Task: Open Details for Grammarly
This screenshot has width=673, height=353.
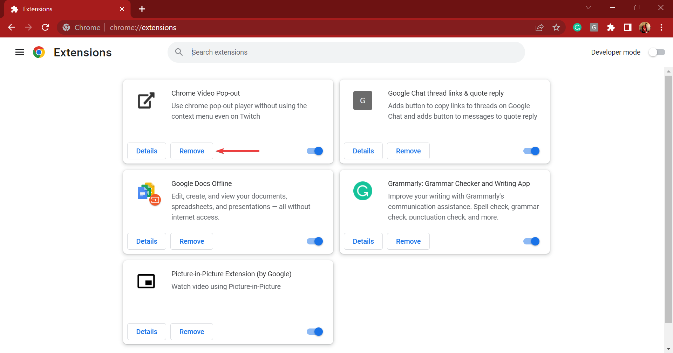Action: click(x=363, y=241)
